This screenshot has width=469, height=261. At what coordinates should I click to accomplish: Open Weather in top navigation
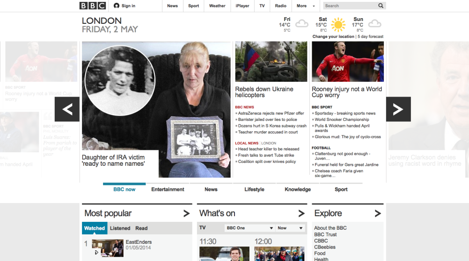[217, 6]
